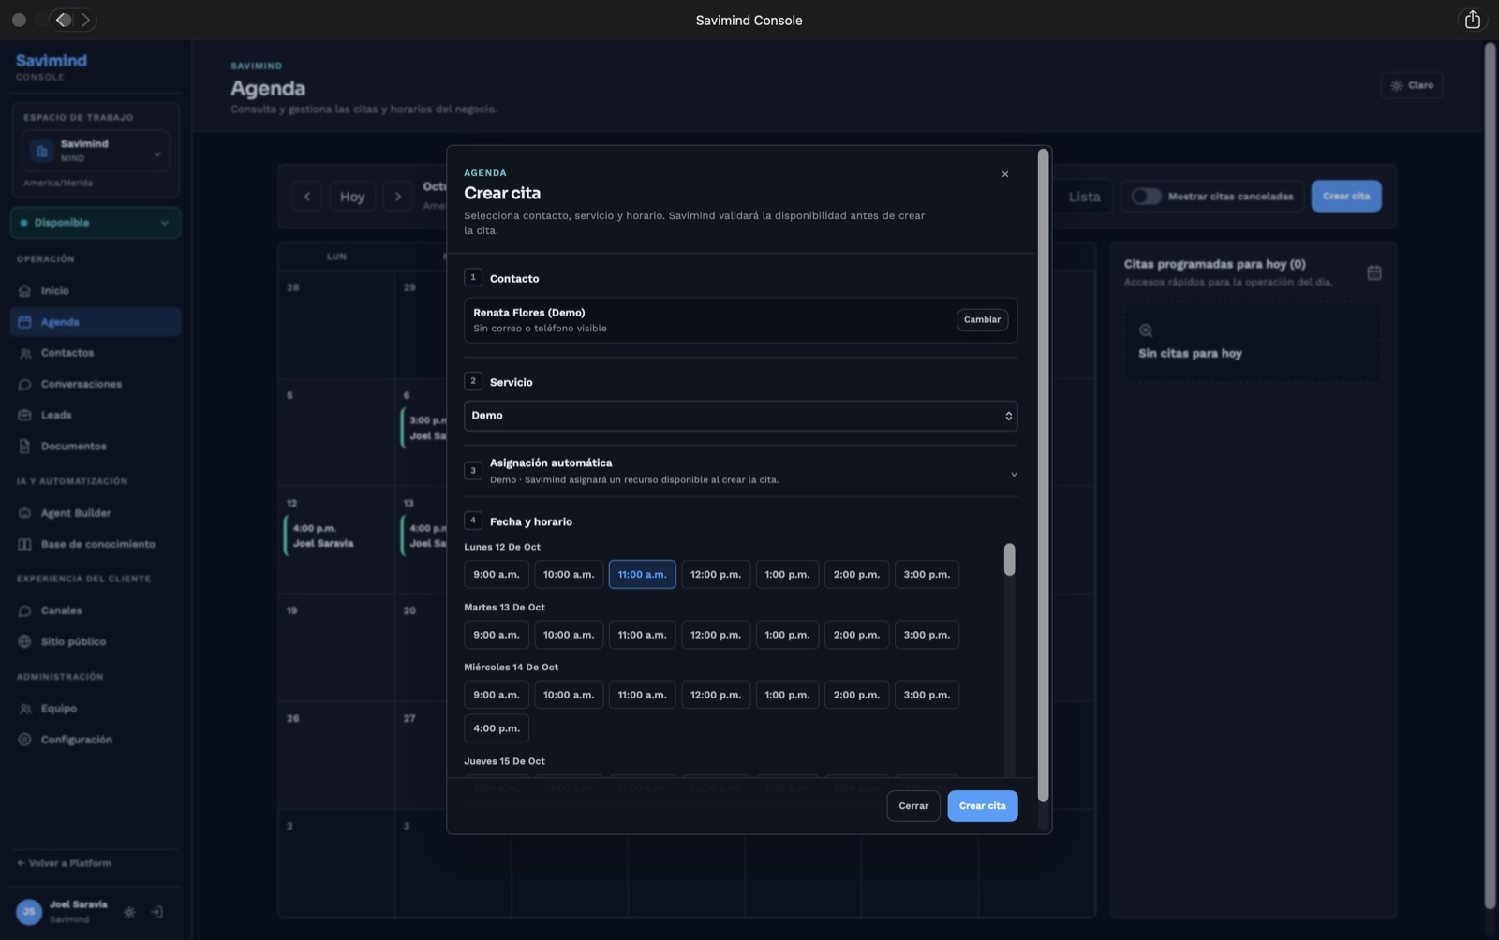Click the dialog's outer scrollbar
1499x940 pixels.
pyautogui.click(x=1043, y=476)
